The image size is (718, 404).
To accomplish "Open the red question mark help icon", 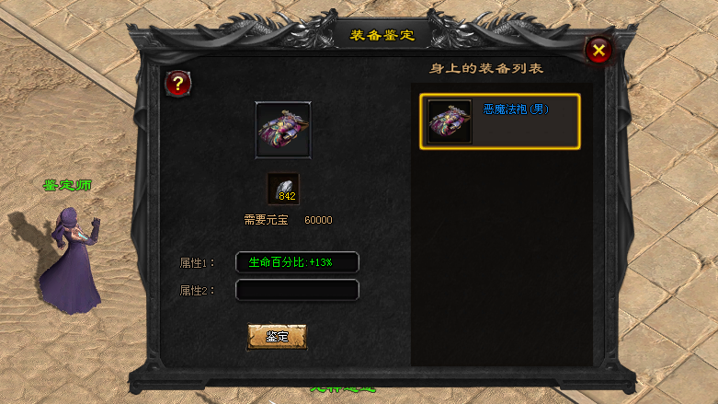I will tap(177, 84).
